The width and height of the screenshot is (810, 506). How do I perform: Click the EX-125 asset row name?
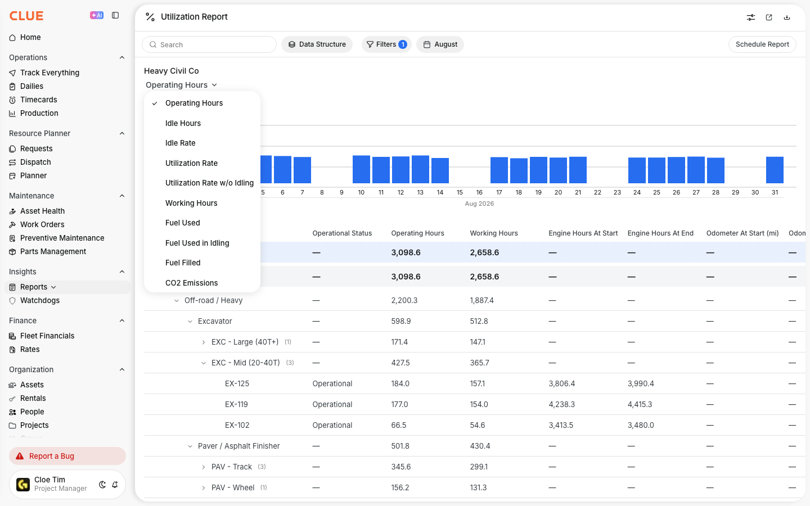click(x=237, y=383)
